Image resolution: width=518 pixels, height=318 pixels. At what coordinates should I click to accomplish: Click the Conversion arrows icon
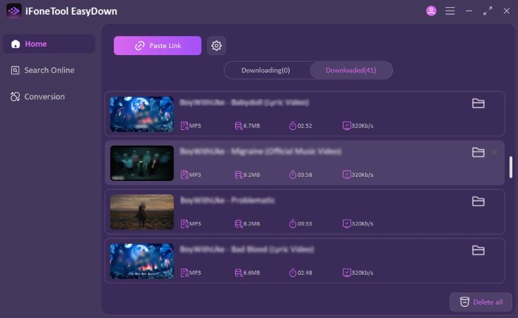coord(16,97)
